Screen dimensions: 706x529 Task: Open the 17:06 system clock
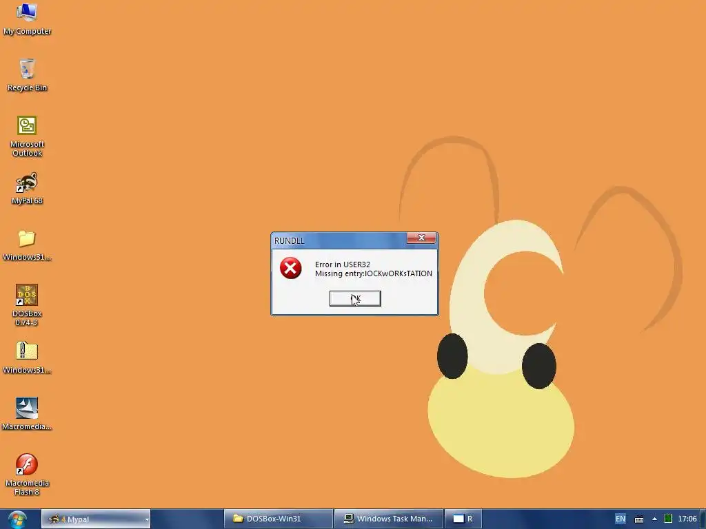(x=687, y=519)
